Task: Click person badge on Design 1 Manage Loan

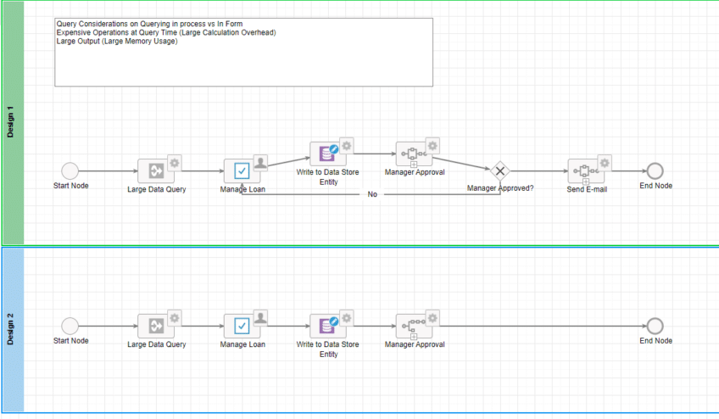Action: point(260,163)
